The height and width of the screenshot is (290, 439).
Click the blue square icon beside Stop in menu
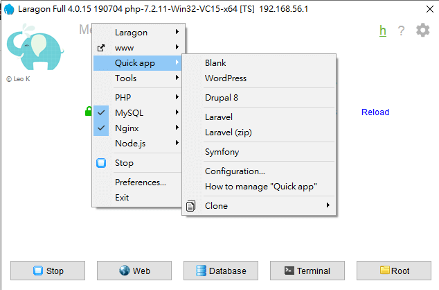(x=101, y=163)
